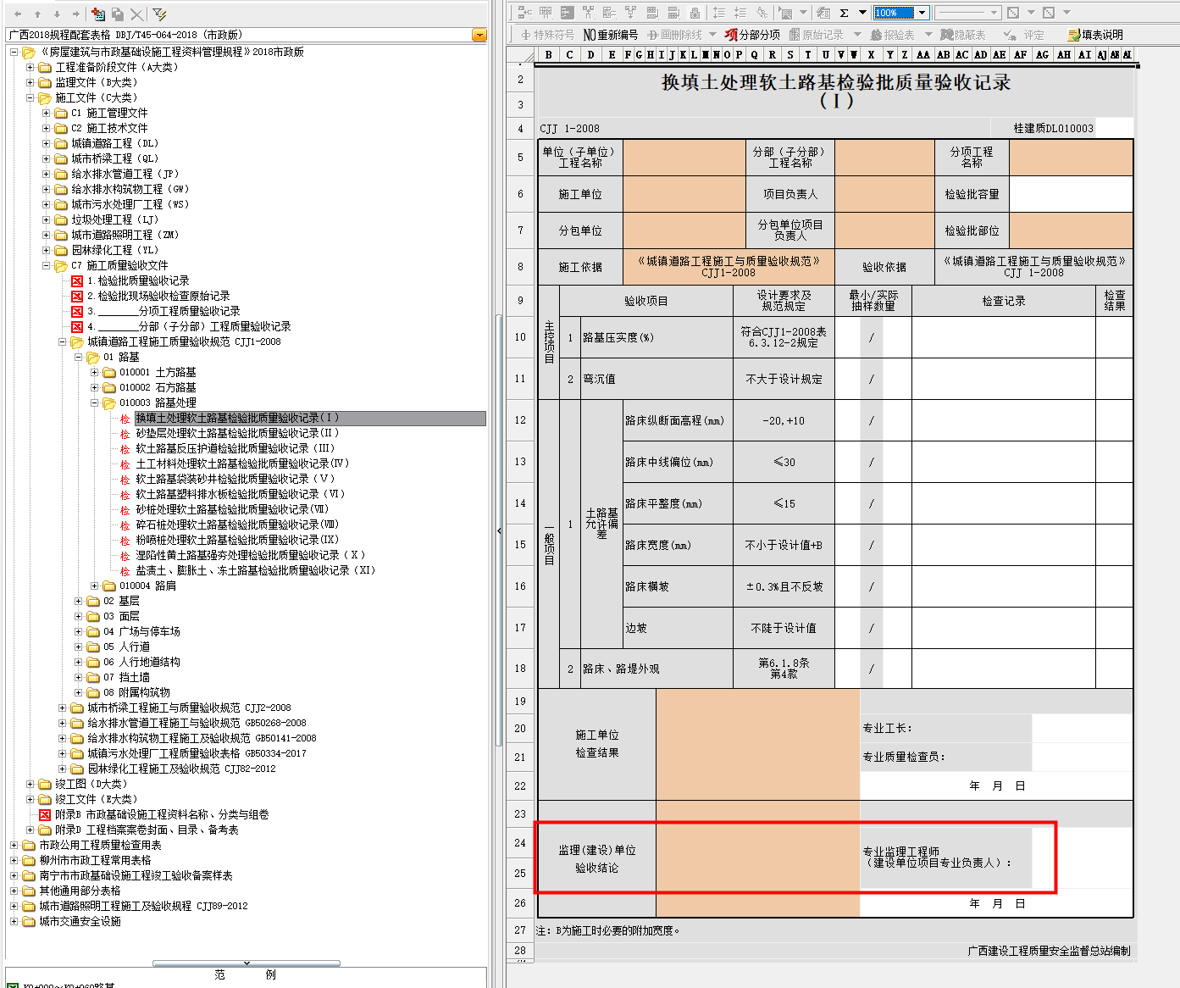
Task: Click the first tree layout icon in top toolbar
Action: [x=524, y=13]
